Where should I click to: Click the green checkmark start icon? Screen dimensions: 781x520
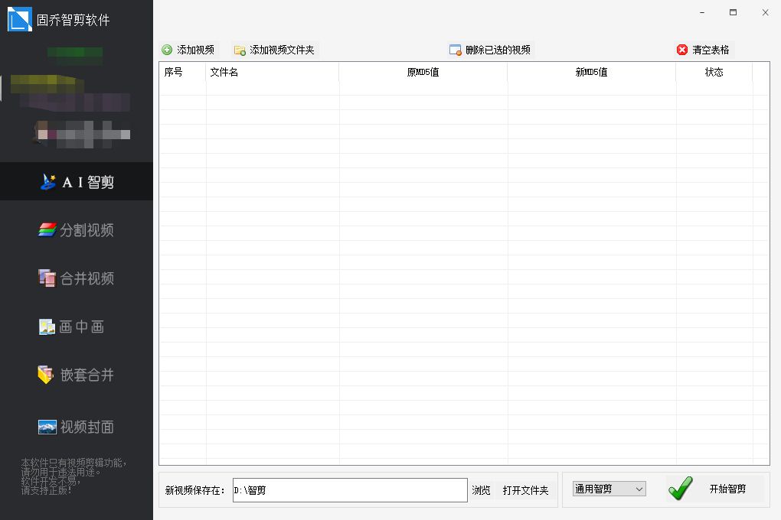tap(681, 488)
